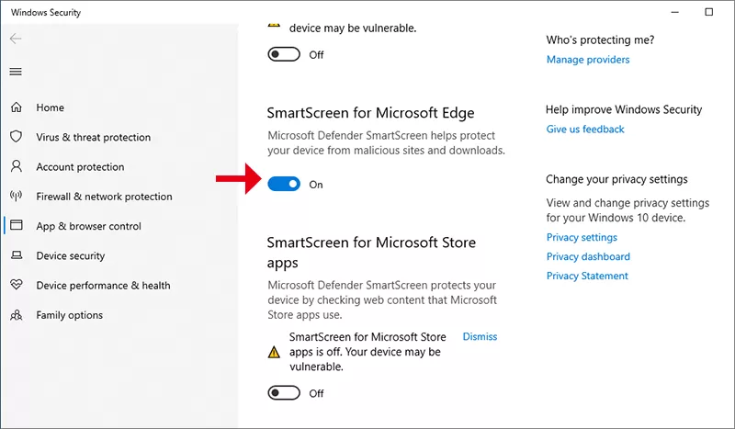Open Account protection label in sidebar
The width and height of the screenshot is (735, 429).
[x=80, y=167]
